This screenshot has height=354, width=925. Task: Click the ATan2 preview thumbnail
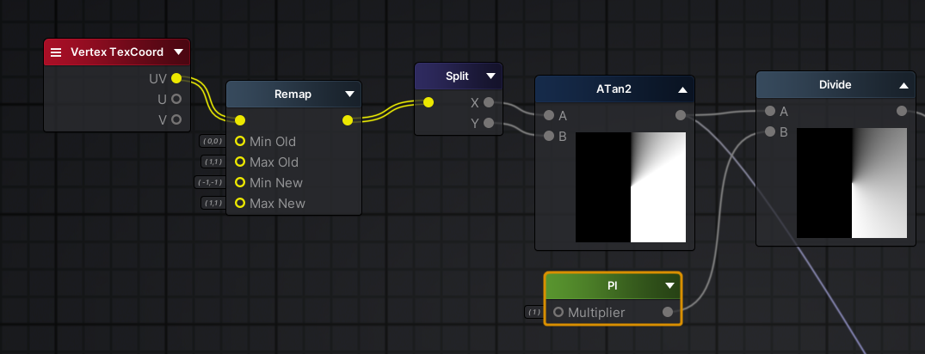631,187
